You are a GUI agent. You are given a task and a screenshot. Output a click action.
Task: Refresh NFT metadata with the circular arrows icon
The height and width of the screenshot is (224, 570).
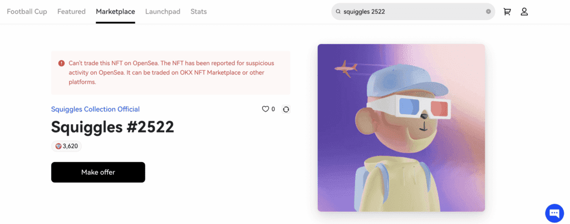(x=286, y=109)
